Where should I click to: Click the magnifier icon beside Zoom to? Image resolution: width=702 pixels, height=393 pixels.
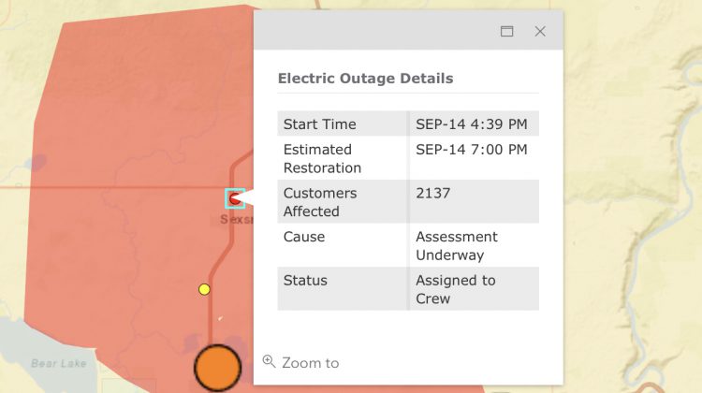pos(269,361)
